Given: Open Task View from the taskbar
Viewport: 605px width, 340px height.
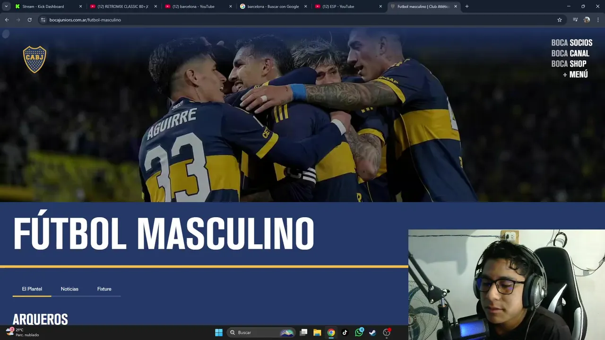Looking at the screenshot, I should click(304, 332).
